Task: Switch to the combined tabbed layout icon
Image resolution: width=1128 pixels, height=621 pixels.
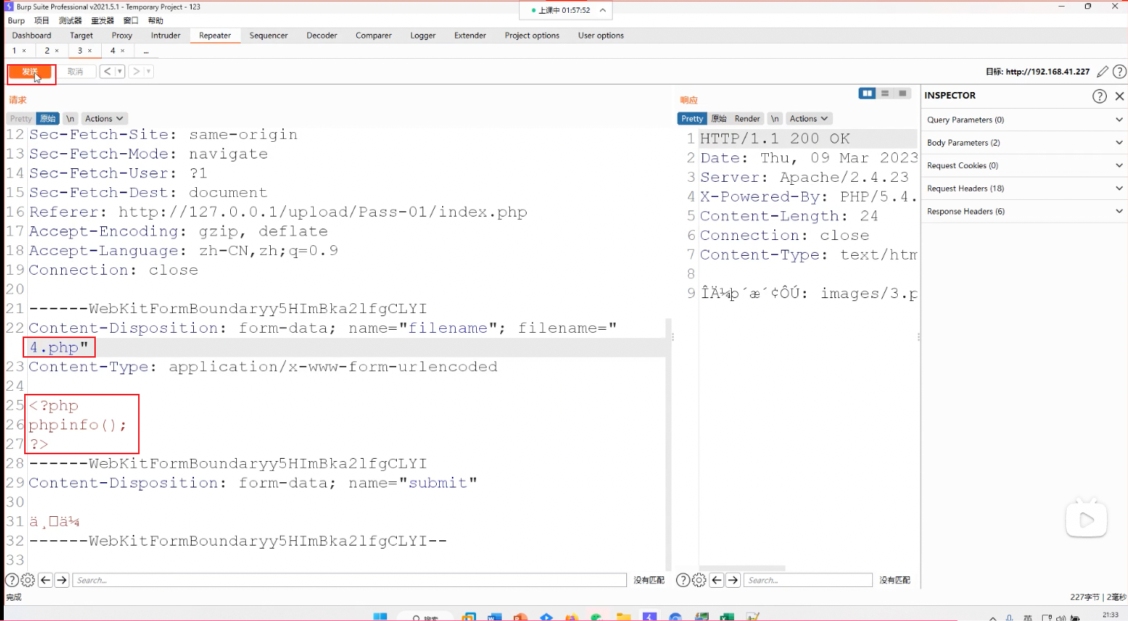Action: [x=902, y=94]
